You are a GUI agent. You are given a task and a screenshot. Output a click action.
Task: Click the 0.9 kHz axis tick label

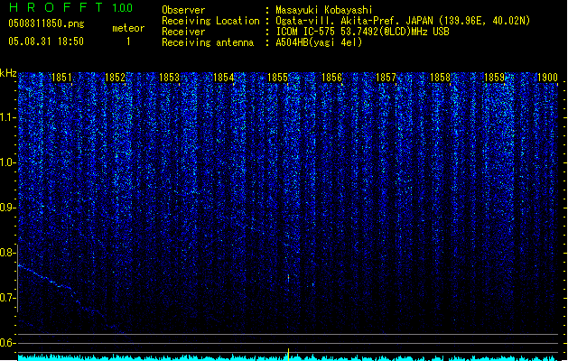click(8, 208)
